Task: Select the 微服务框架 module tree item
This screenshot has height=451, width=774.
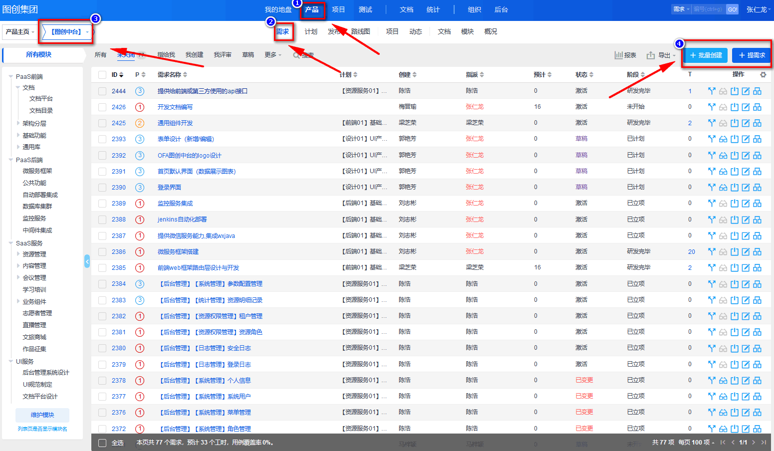Action: pyautogui.click(x=37, y=171)
